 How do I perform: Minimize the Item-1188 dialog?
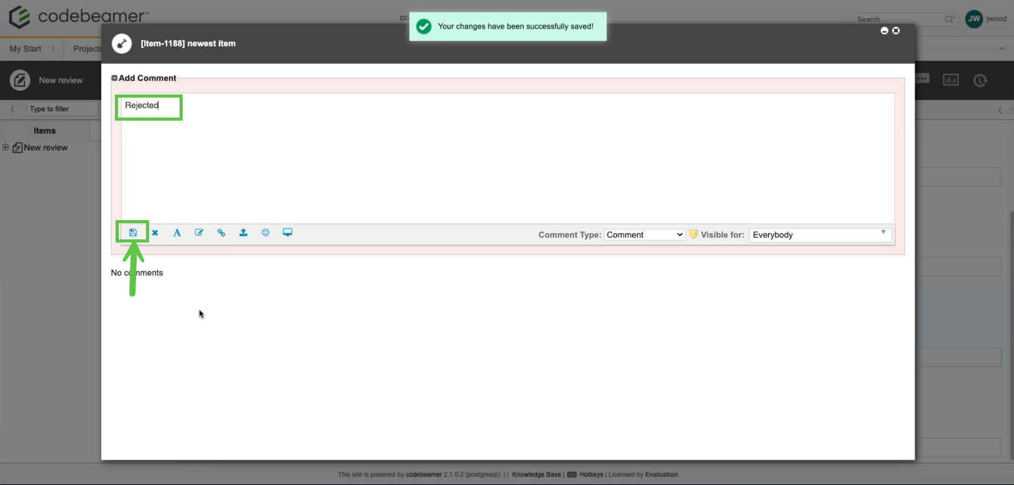click(x=884, y=30)
